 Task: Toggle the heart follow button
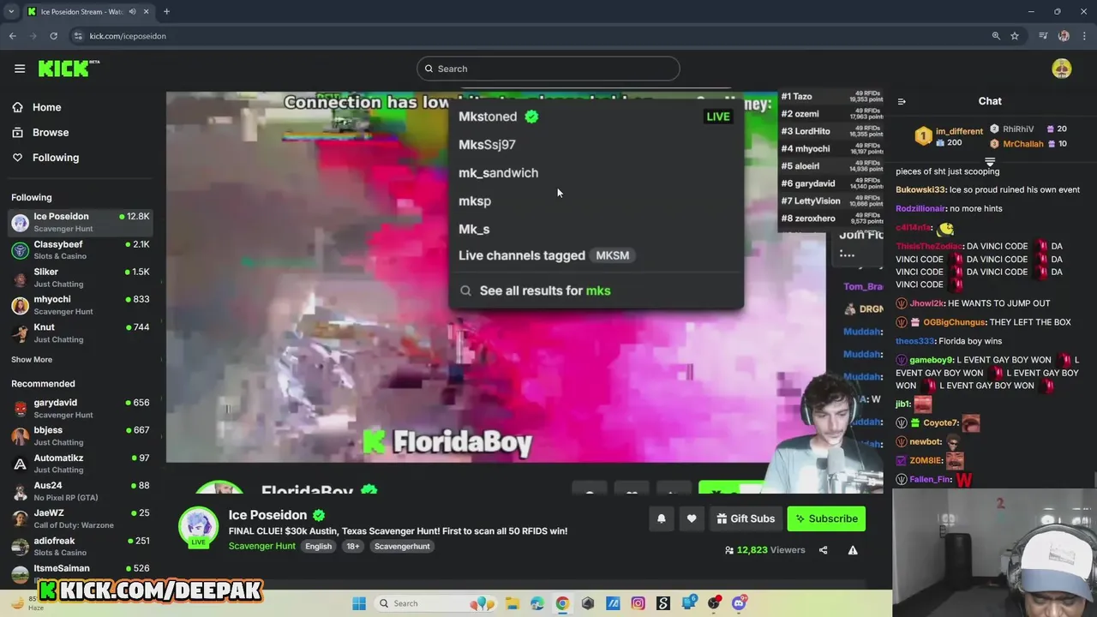pos(692,518)
